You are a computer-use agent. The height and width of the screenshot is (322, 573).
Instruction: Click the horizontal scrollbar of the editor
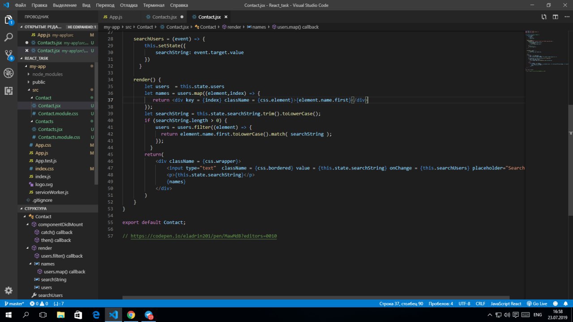coord(316,297)
